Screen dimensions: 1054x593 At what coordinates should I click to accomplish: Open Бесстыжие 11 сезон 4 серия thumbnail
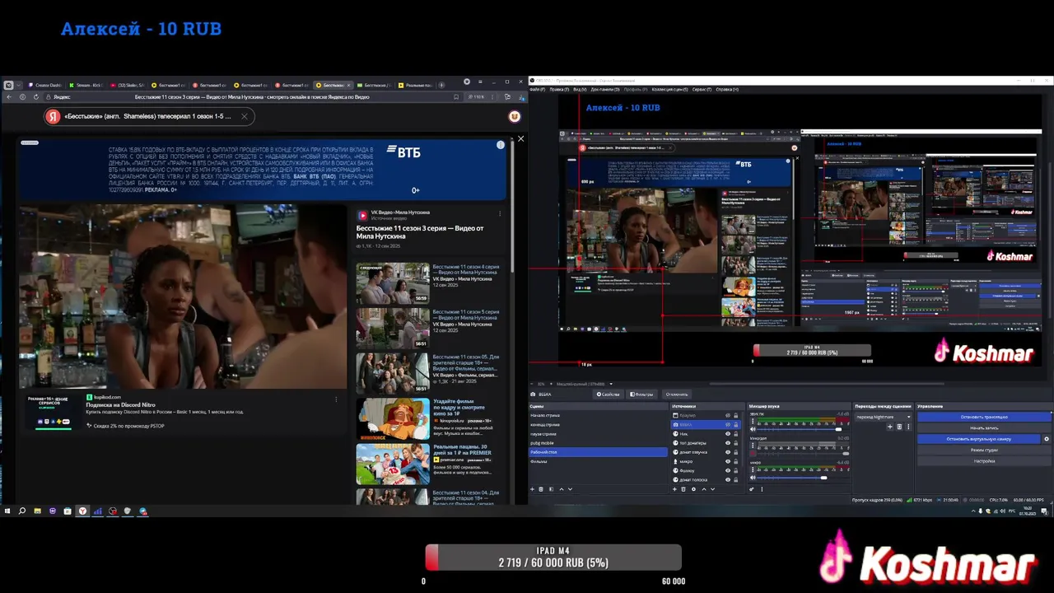[x=393, y=282]
